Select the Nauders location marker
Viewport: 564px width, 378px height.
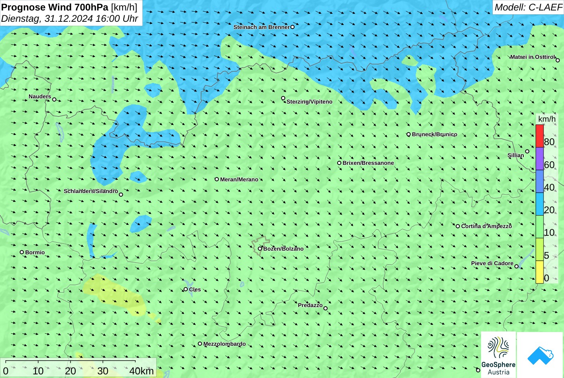point(54,100)
